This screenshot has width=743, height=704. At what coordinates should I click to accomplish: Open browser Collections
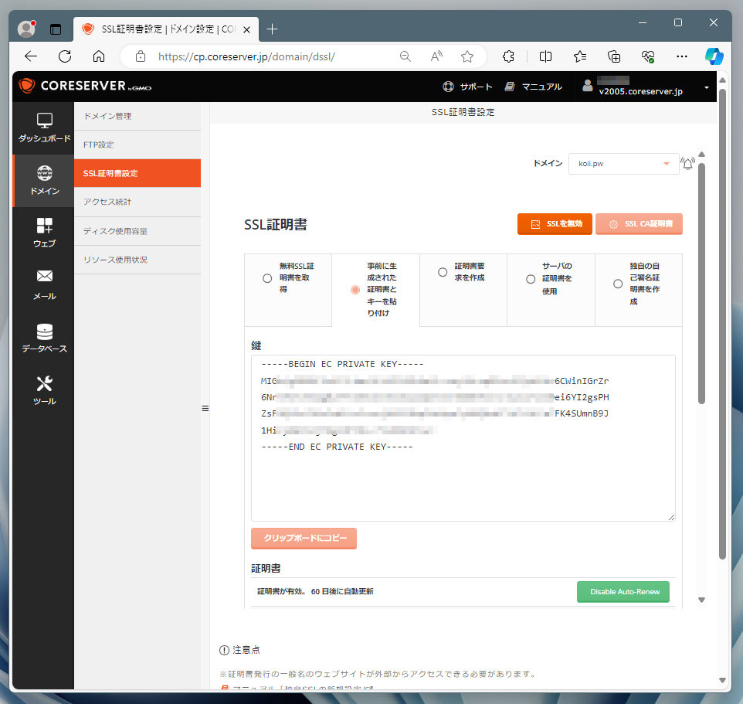coord(614,56)
